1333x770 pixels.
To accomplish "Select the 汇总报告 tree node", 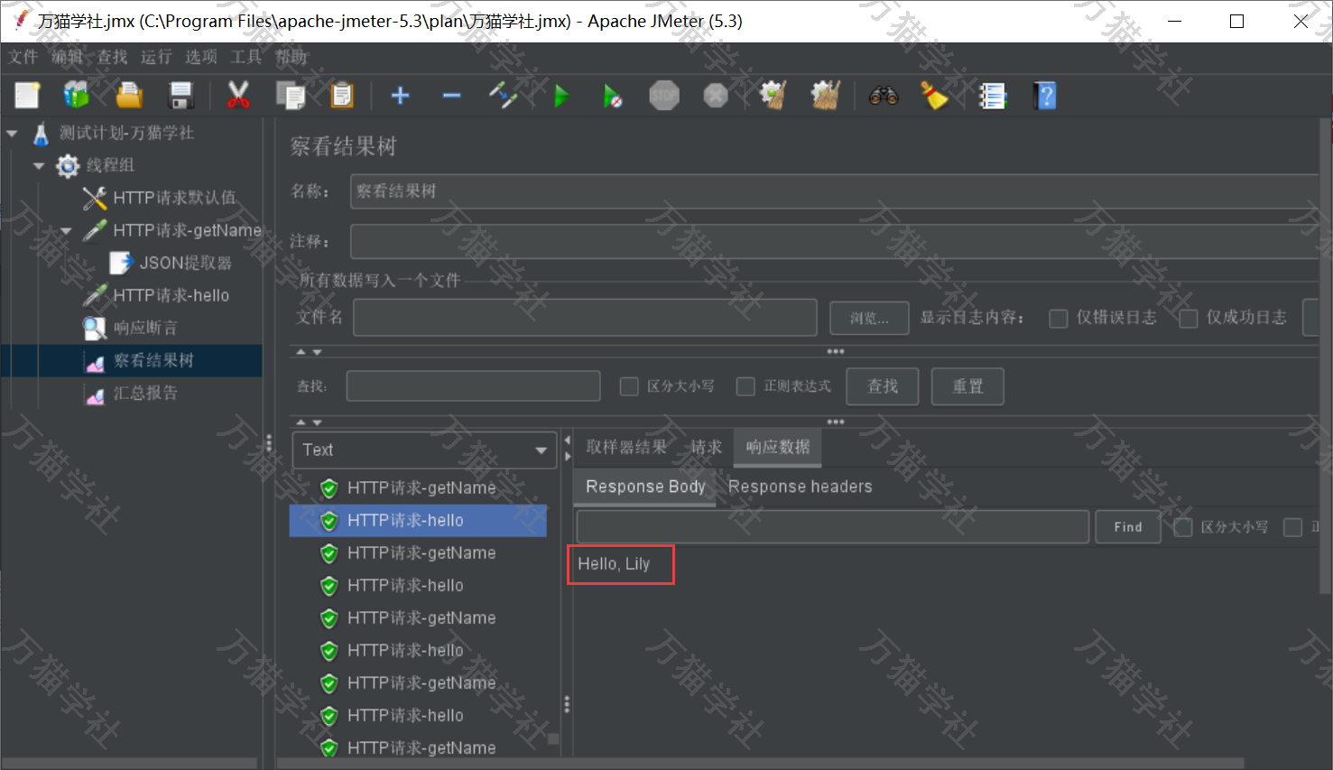I will 145,393.
